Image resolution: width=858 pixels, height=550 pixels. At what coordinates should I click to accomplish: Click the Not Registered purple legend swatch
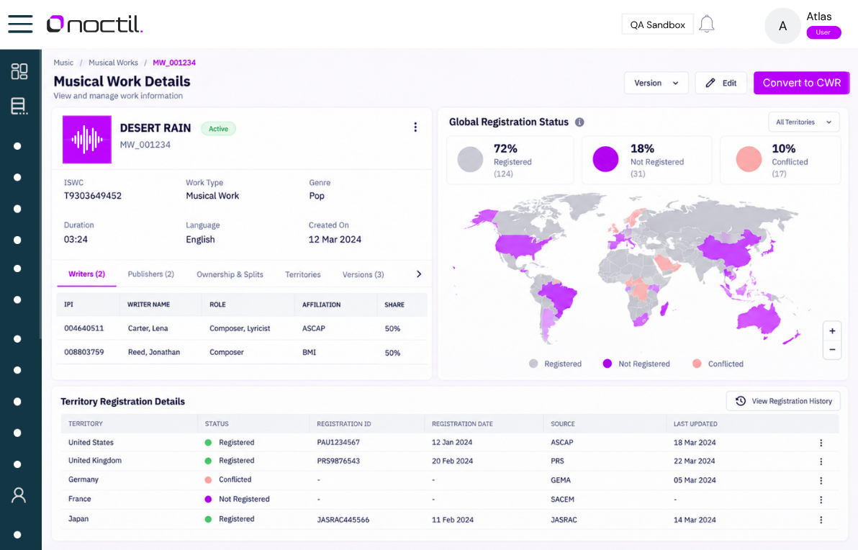[607, 364]
